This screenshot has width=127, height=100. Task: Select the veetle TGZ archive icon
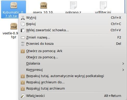click(14, 26)
